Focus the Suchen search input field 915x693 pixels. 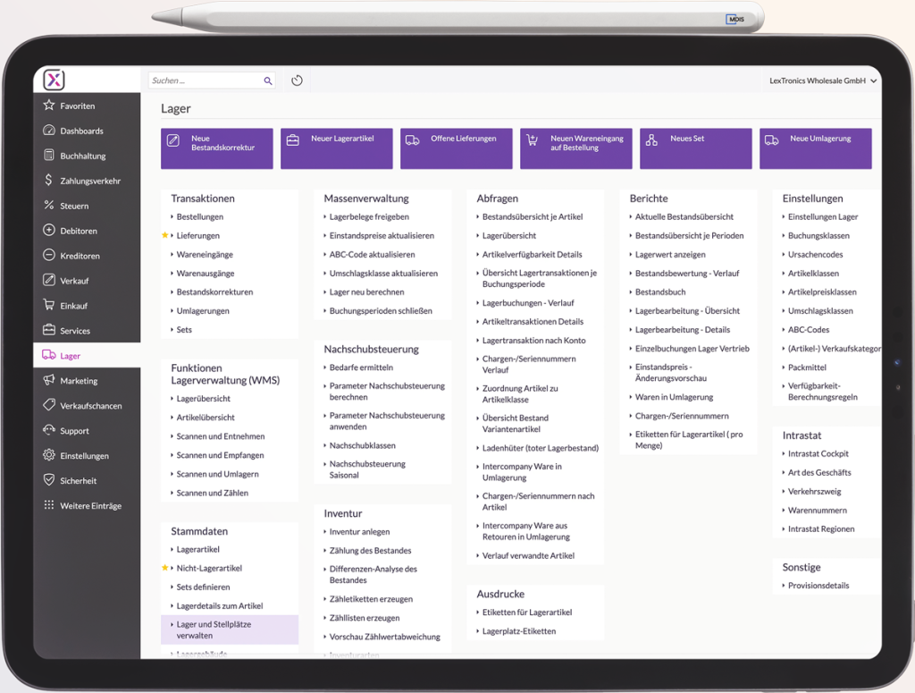pos(205,80)
